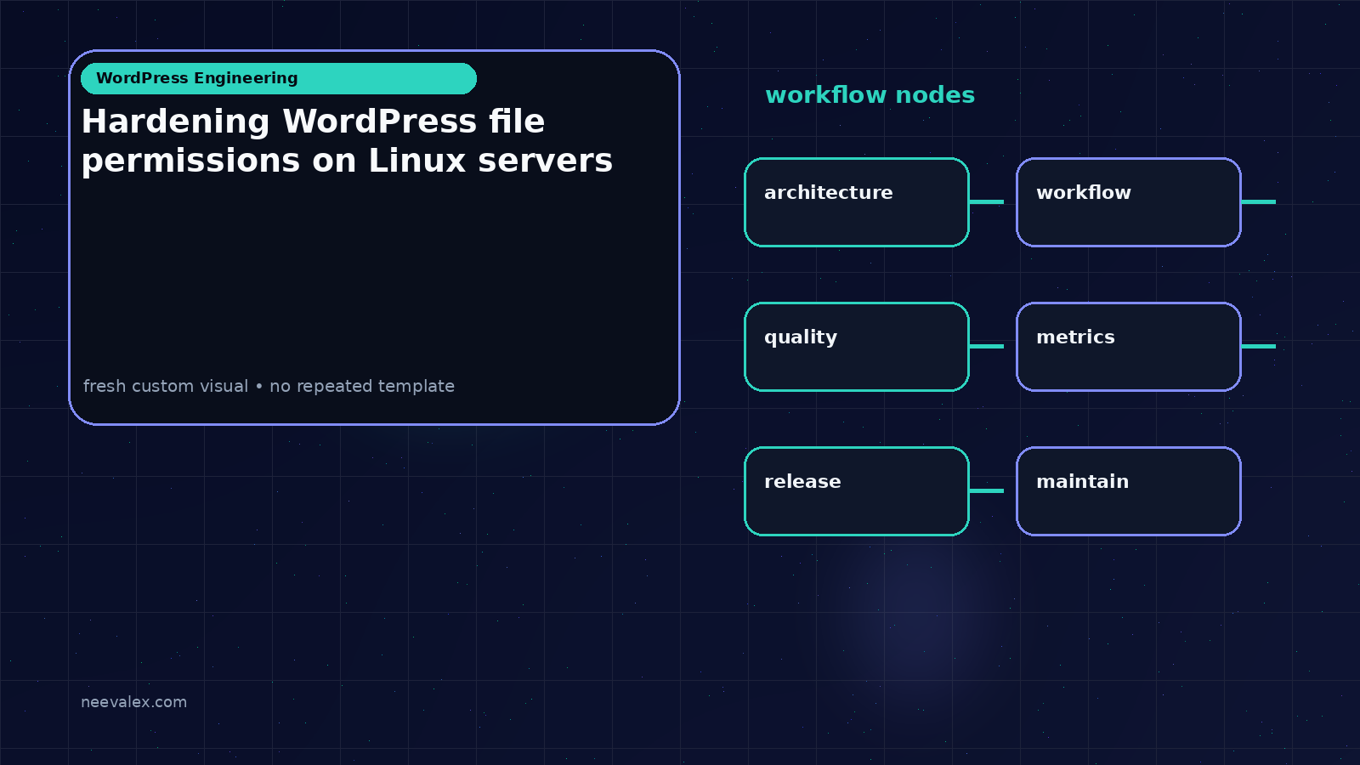Viewport: 1360px width, 765px height.
Task: Open the neevalex.com link
Action: [x=133, y=702]
